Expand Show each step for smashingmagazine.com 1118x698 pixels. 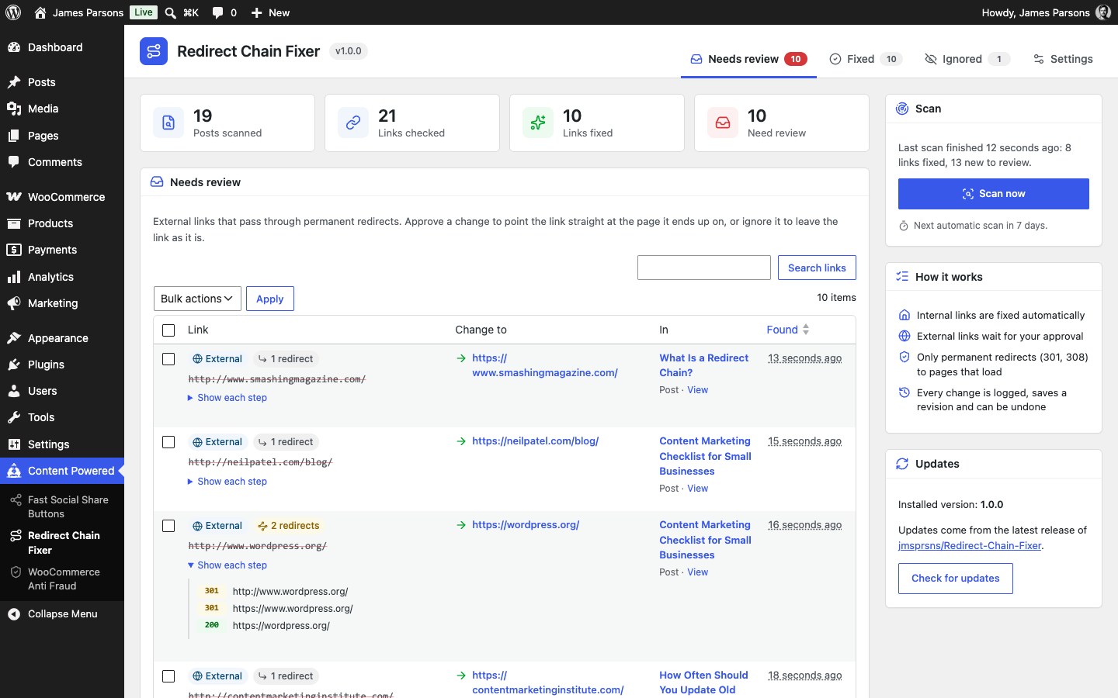[227, 398]
